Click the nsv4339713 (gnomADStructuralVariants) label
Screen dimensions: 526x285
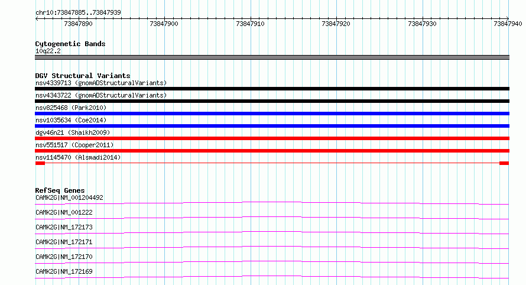101,83
